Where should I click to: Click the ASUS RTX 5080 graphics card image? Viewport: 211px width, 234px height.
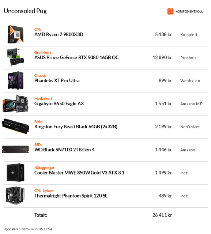(15, 57)
